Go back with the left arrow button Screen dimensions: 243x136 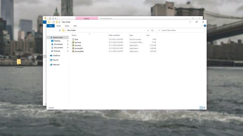pos(49,30)
